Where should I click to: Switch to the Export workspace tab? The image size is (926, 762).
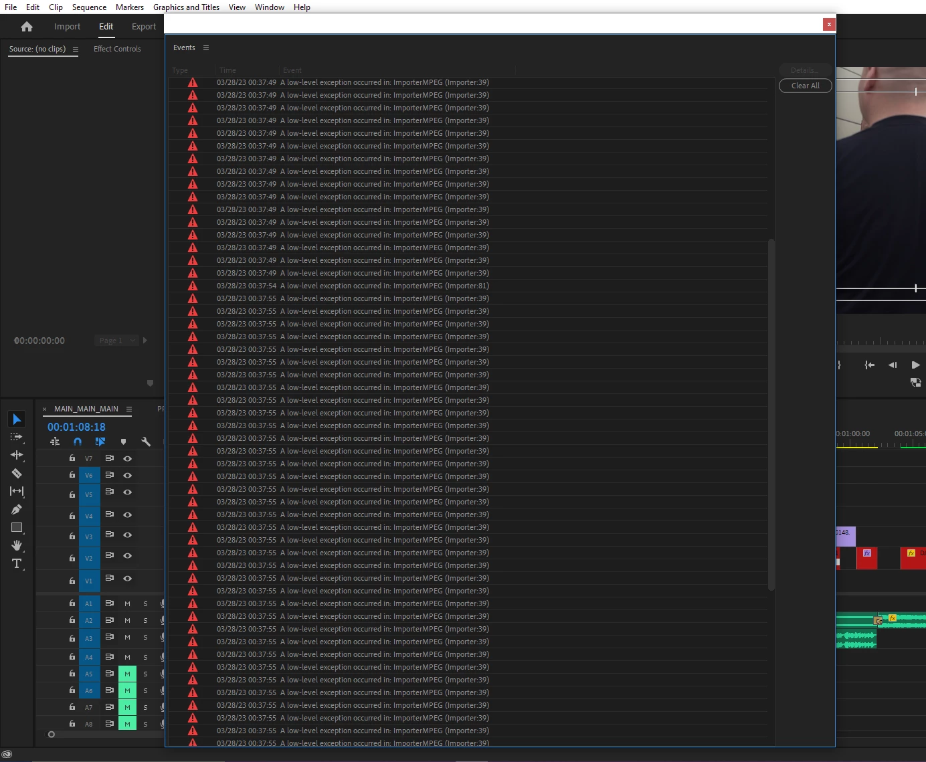pyautogui.click(x=144, y=27)
